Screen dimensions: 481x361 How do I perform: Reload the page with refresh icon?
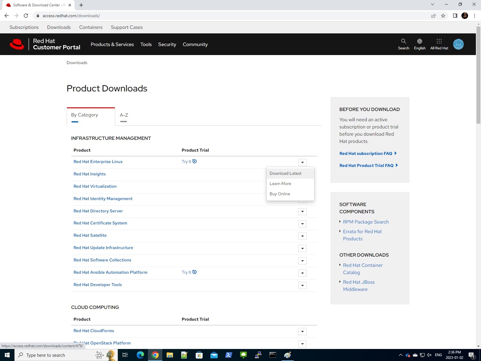tap(26, 16)
